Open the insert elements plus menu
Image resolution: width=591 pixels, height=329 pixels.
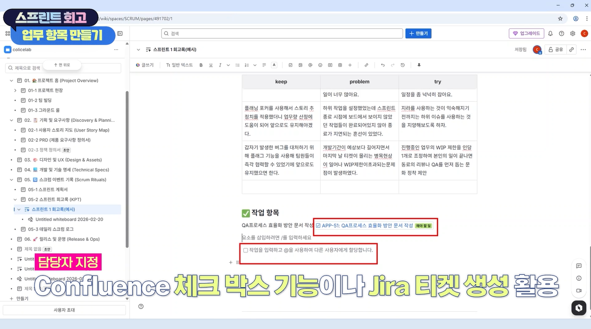[350, 65]
